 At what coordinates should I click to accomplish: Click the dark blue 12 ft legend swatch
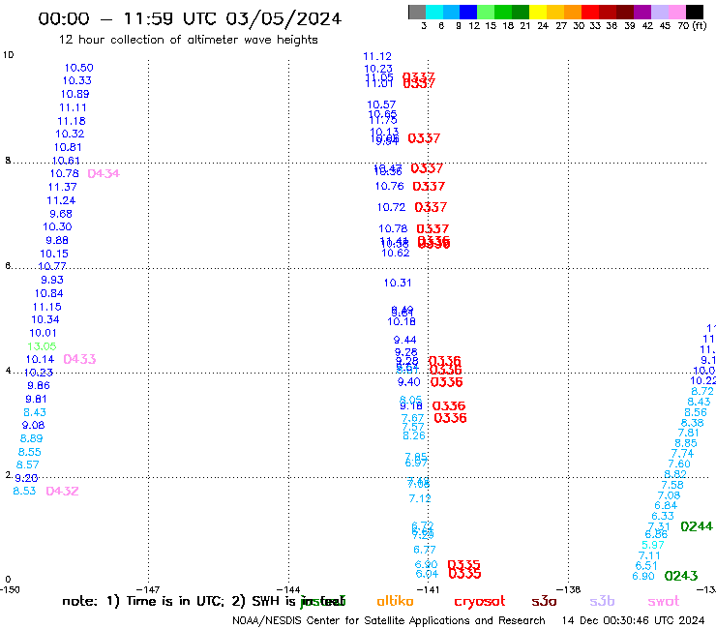pyautogui.click(x=468, y=12)
